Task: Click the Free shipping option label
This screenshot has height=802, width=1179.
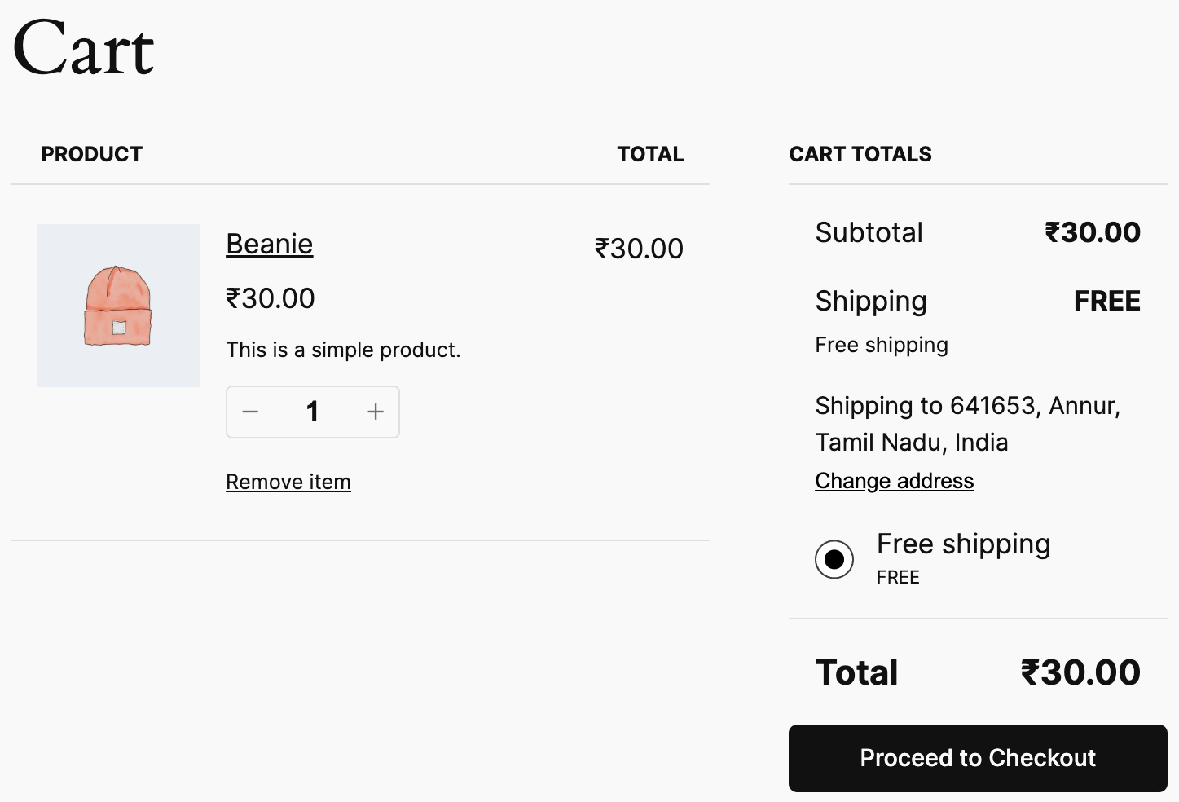Action: tap(963, 544)
